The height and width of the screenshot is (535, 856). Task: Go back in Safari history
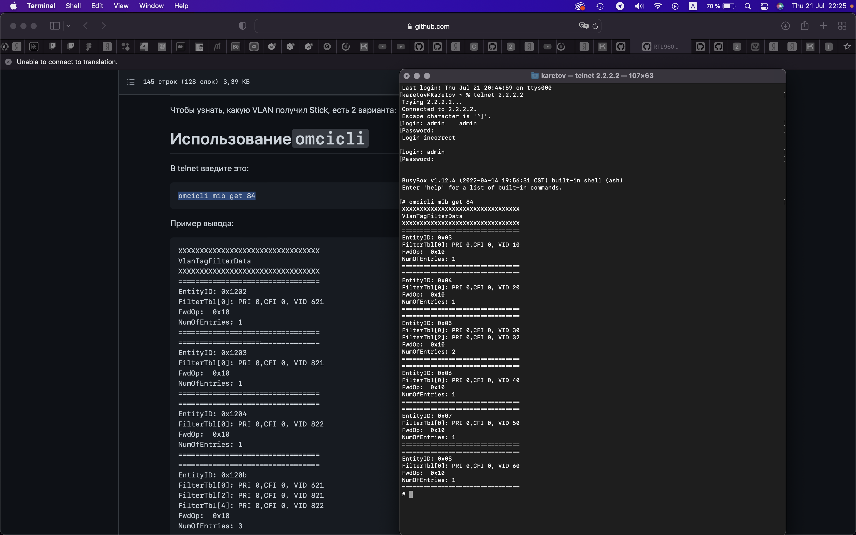click(86, 26)
